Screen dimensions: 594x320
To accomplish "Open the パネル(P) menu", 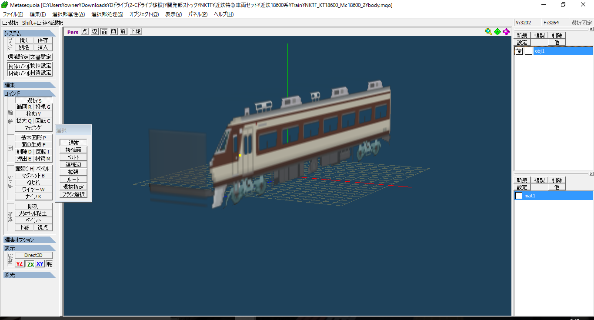I will 198,14.
